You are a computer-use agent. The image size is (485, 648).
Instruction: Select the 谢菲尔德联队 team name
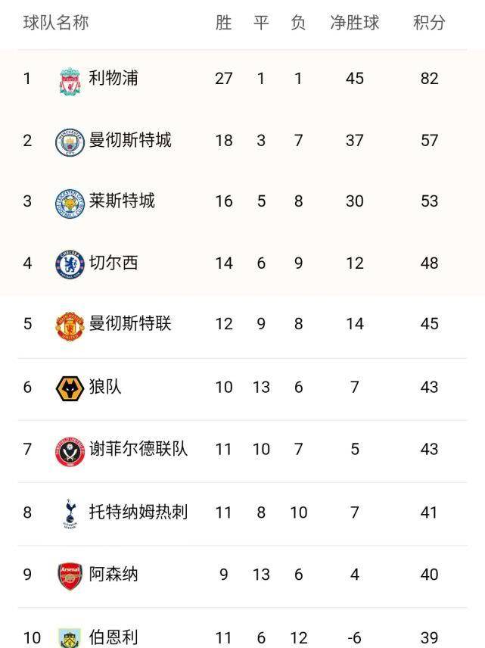[138, 449]
